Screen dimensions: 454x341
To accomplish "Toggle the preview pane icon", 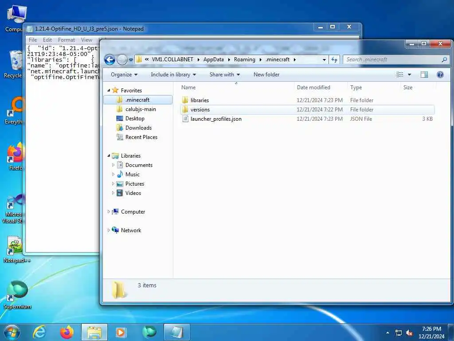I will tap(424, 75).
